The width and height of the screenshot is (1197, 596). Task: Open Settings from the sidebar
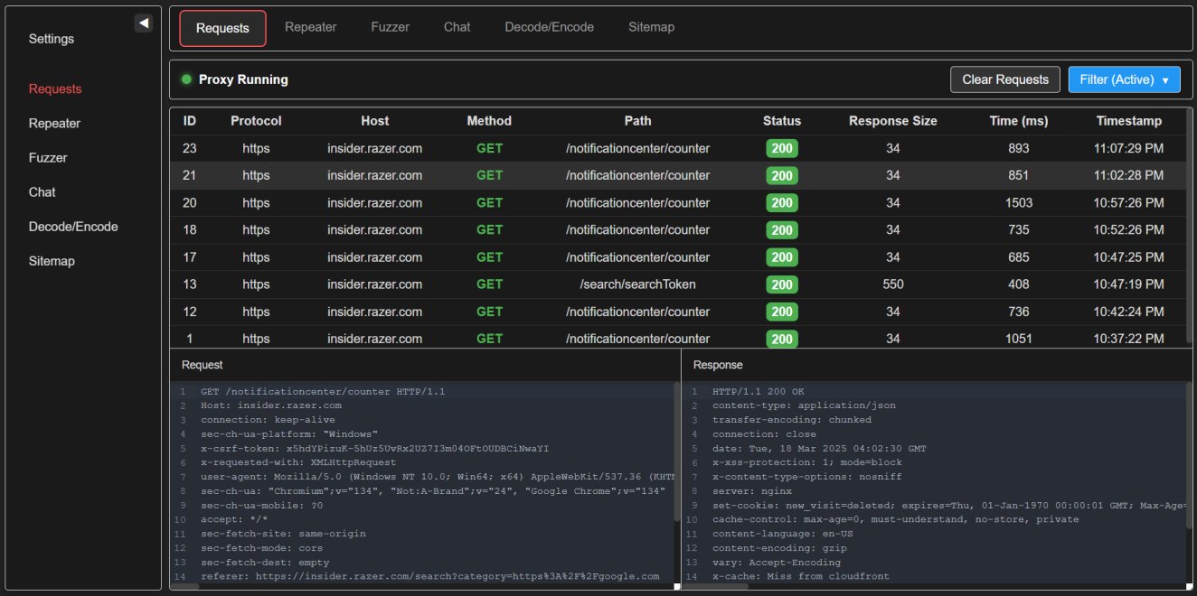[51, 39]
